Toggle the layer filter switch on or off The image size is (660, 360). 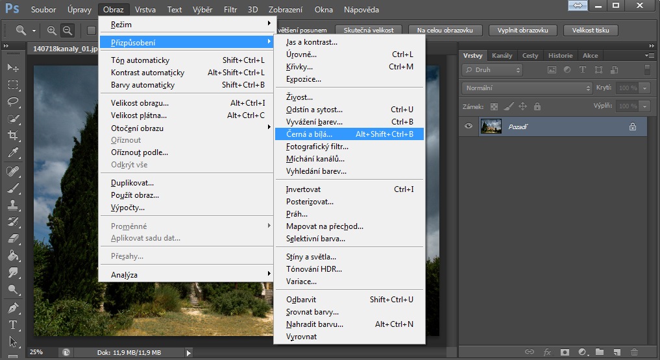(646, 69)
